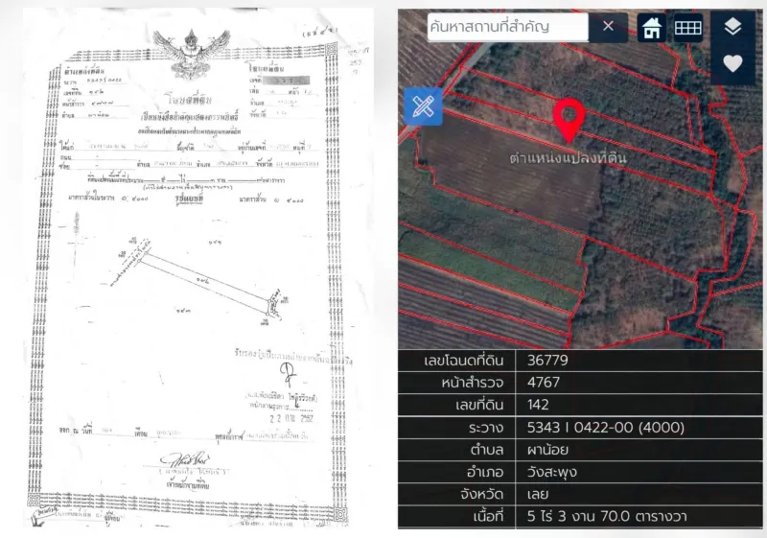The image size is (767, 538).
Task: Click the red parcel location pin
Action: (569, 119)
